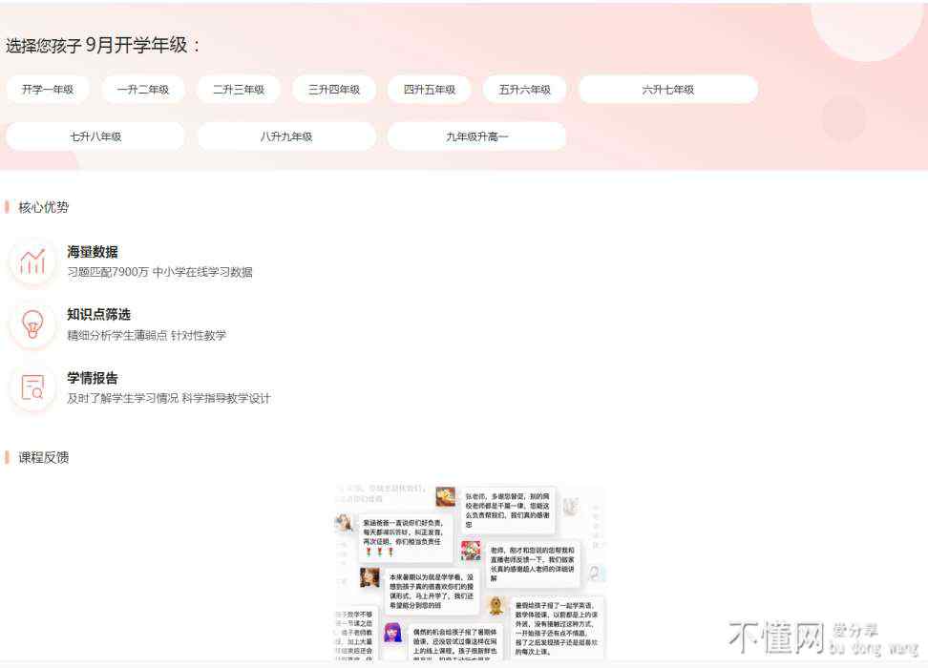Open the 海量数据 heading
The height and width of the screenshot is (668, 928).
tap(93, 252)
